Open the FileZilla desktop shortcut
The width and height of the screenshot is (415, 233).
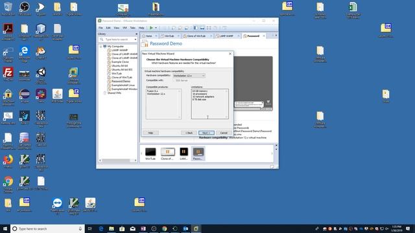(x=8, y=74)
